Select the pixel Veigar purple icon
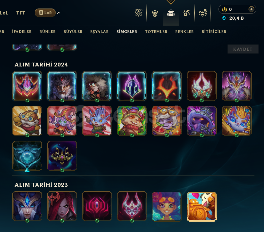264x232 pixels. coord(202,121)
